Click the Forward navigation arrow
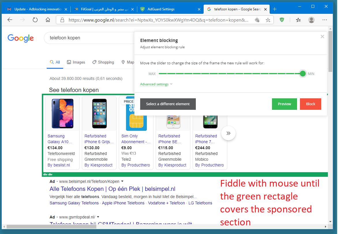338x234 pixels. 22,20
